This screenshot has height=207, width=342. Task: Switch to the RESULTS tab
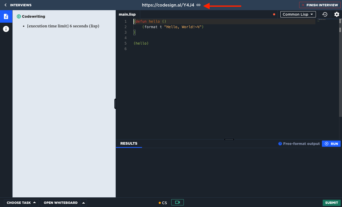(129, 143)
